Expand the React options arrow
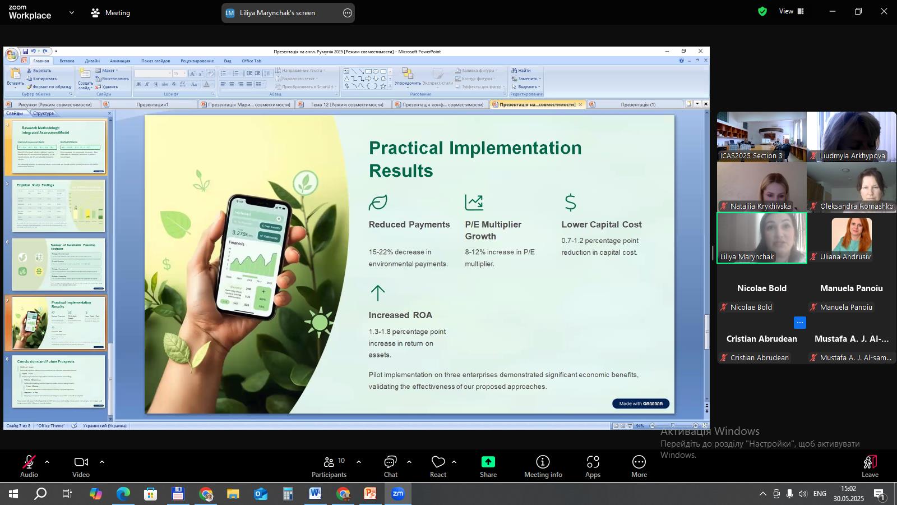This screenshot has width=897, height=505. [454, 462]
